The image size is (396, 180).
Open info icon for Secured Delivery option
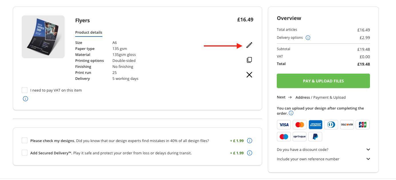click(250, 153)
